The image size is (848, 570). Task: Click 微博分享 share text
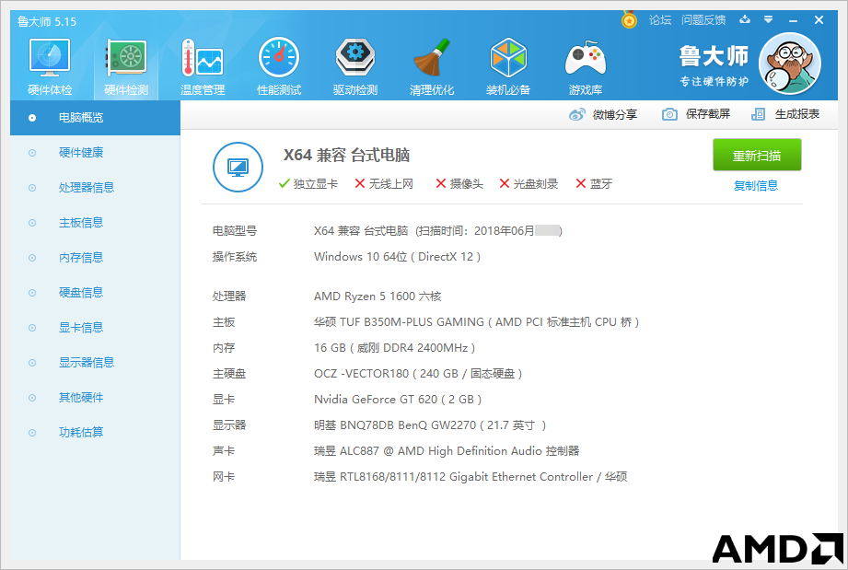[x=615, y=115]
